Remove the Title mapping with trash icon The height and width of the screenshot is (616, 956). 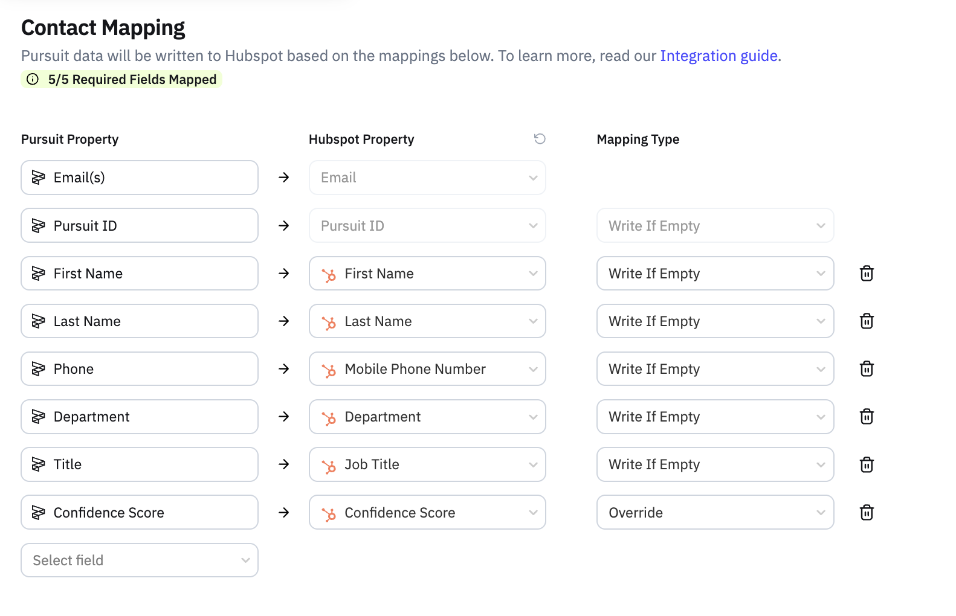coord(867,464)
